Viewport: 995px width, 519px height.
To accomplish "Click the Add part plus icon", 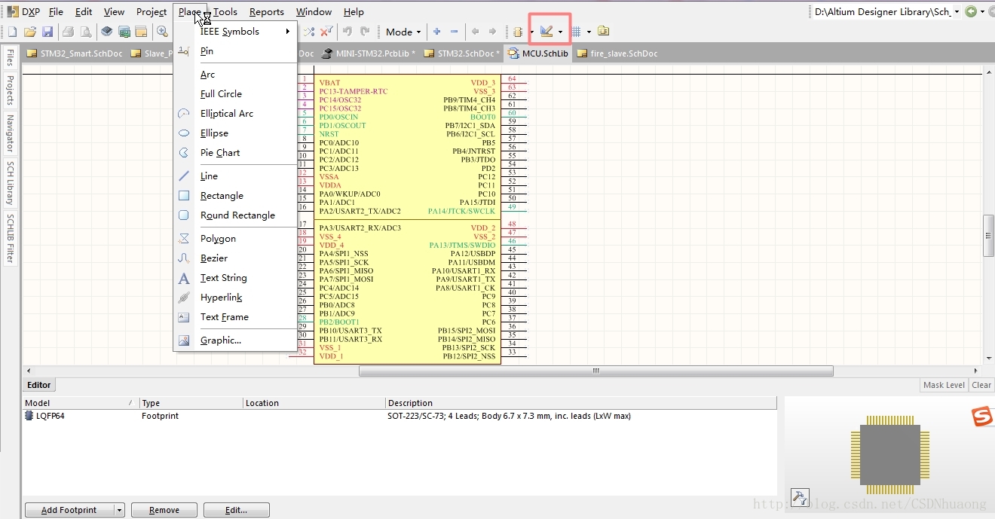I will coord(436,32).
